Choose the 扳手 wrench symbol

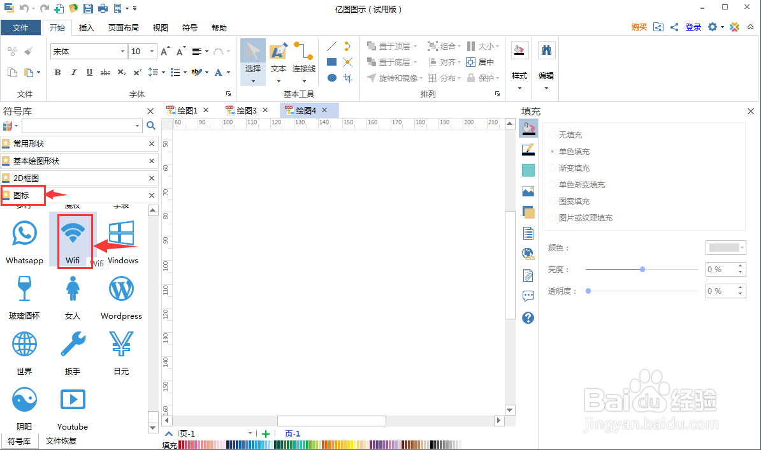click(x=73, y=344)
